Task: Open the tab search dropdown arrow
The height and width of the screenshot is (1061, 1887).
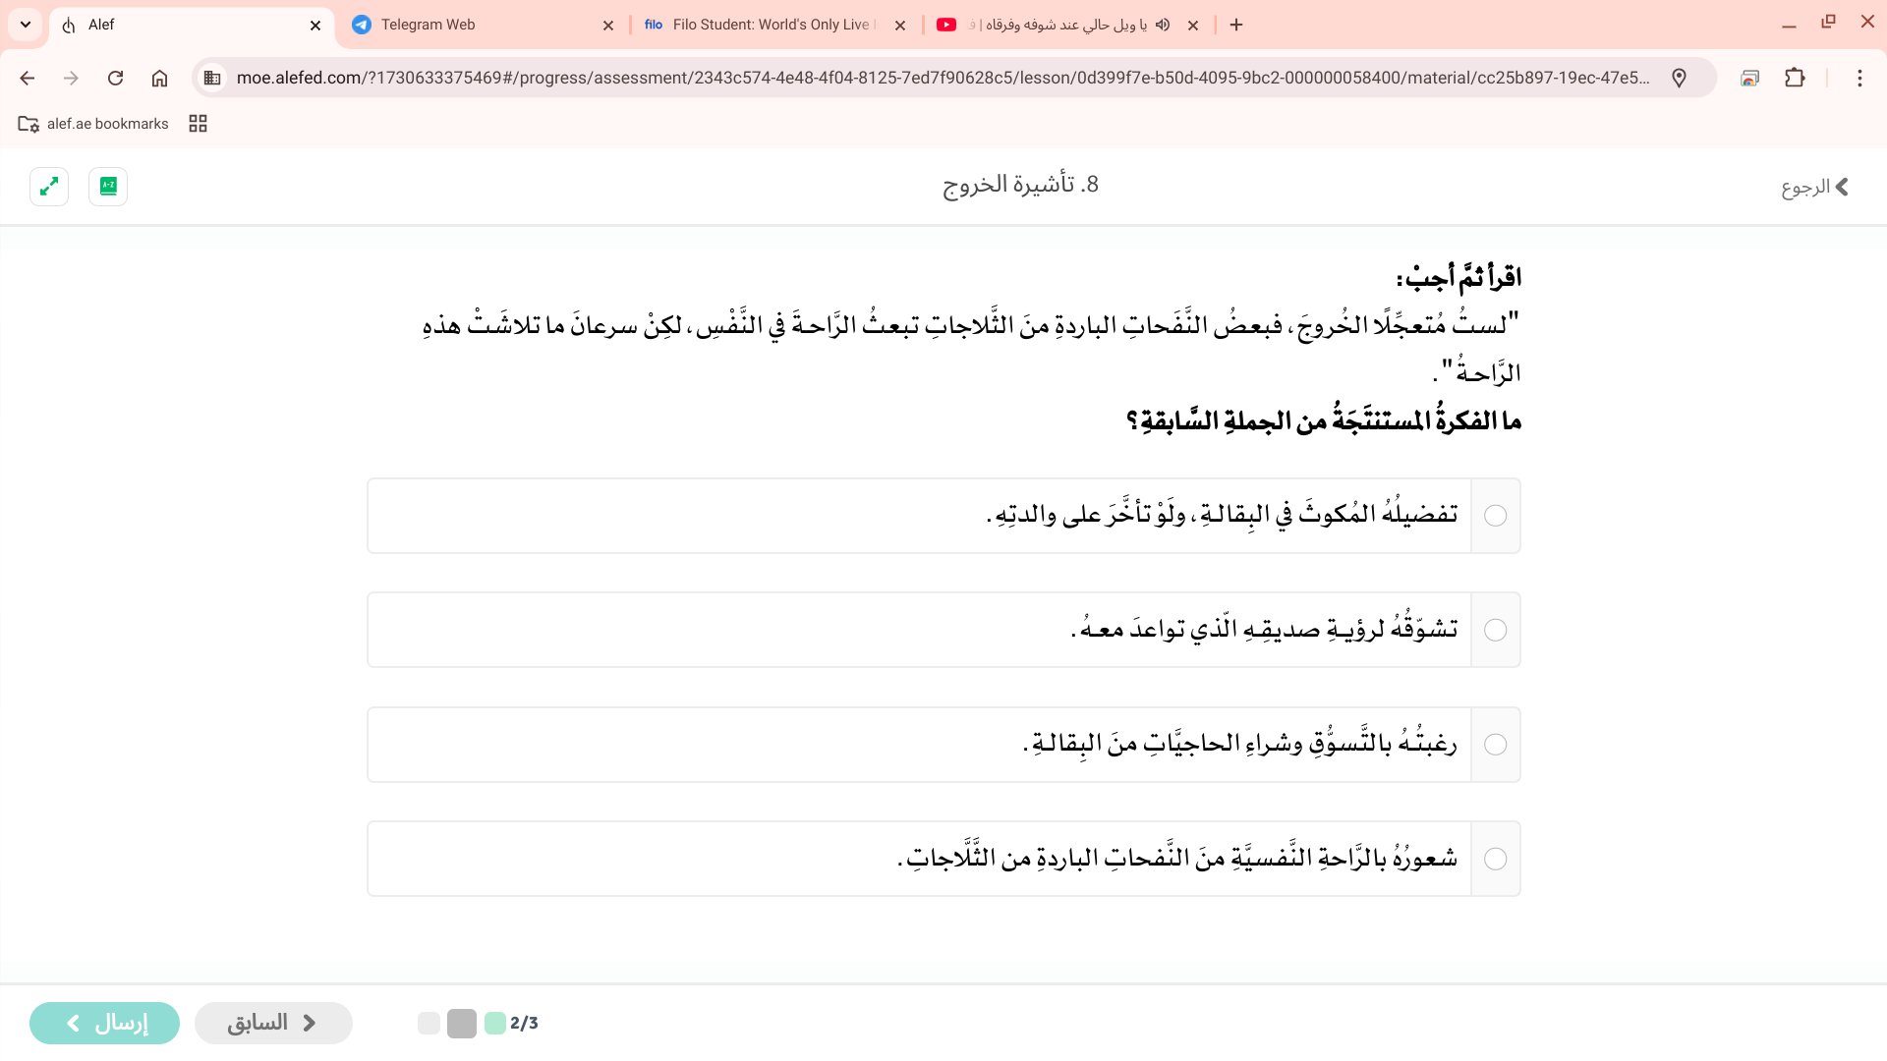Action: pos(26,25)
